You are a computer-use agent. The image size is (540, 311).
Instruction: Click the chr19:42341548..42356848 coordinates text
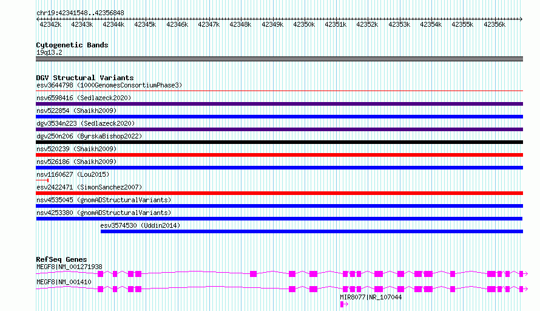(80, 13)
